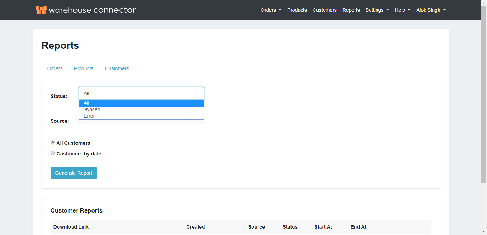Navigate to Products in the top bar
487x235 pixels.
[297, 10]
